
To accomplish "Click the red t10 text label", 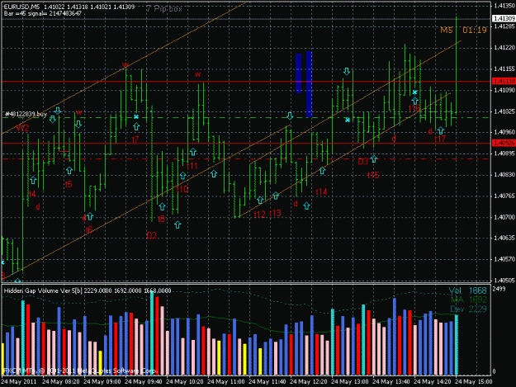I will (182, 189).
